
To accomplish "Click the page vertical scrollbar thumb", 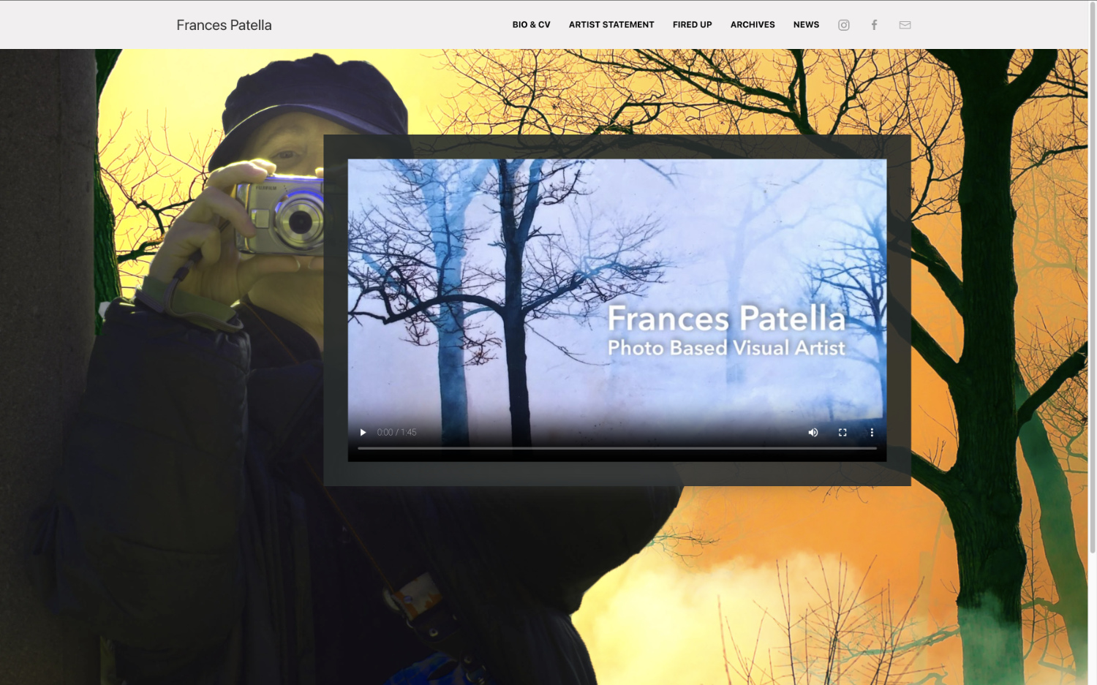I will point(1092,278).
